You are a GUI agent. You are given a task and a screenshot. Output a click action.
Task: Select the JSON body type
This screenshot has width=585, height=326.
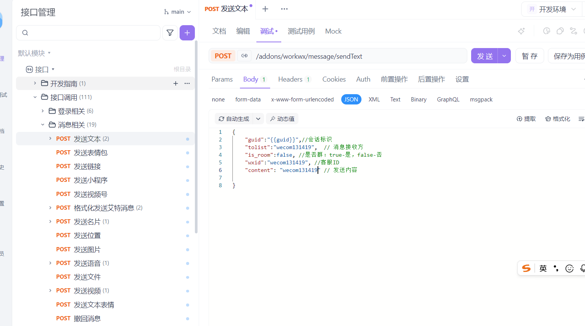coord(351,100)
